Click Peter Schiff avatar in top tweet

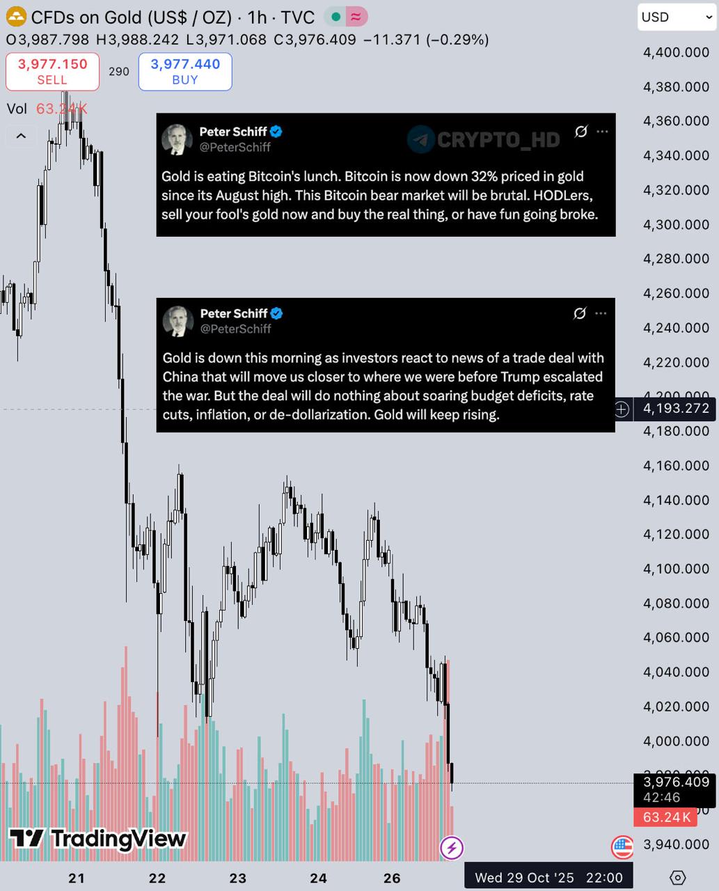pos(177,139)
